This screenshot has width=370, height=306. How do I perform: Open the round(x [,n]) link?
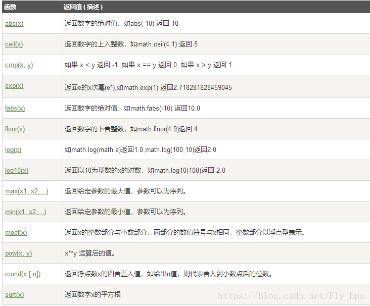tap(23, 274)
